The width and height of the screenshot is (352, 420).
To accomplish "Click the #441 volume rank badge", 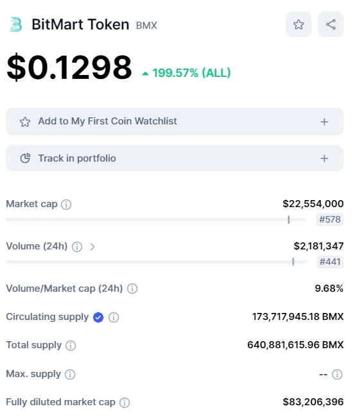I will (330, 262).
